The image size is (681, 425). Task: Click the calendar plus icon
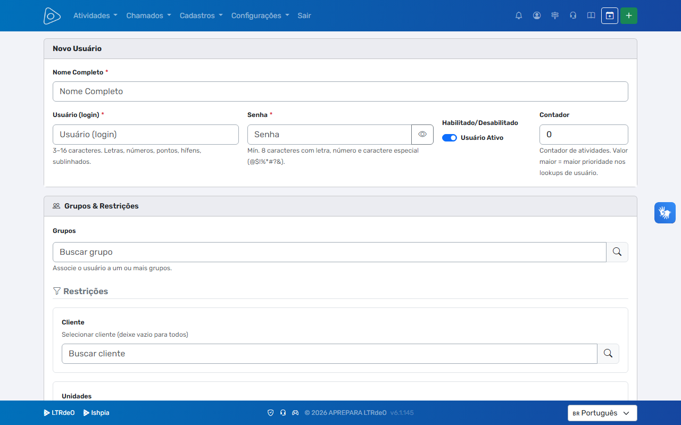click(x=610, y=15)
